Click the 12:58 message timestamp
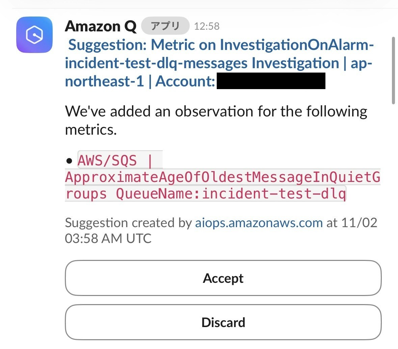Screen dimensions: 398x349 tap(207, 26)
